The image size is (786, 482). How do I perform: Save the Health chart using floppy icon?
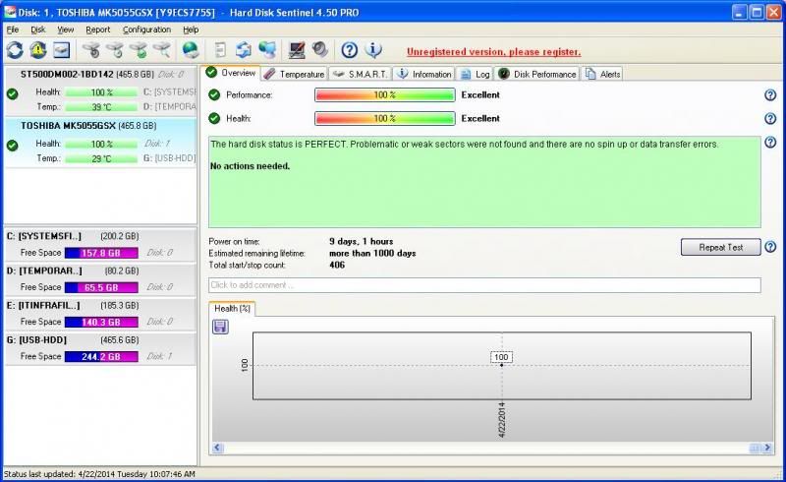[220, 327]
